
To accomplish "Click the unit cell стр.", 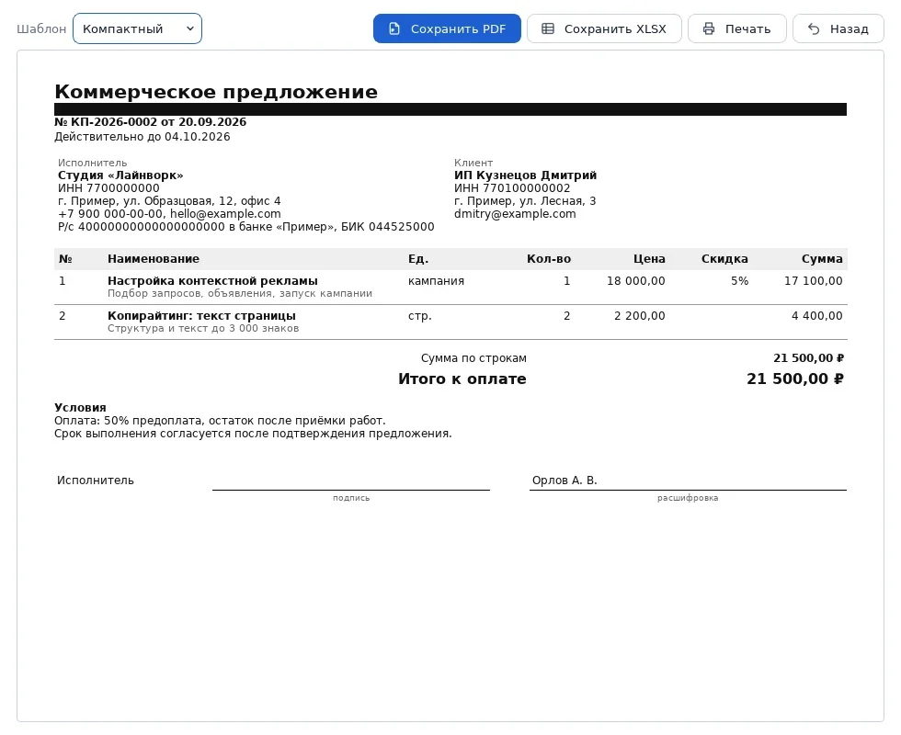I will coord(419,316).
